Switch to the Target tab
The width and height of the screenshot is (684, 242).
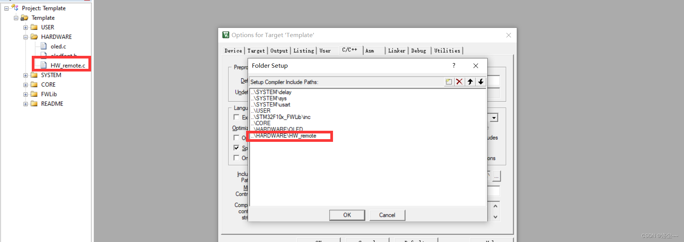tap(256, 51)
